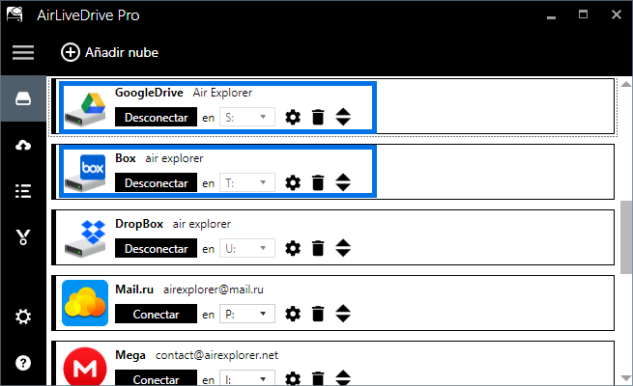This screenshot has height=386, width=633.
Task: Open DropBox settings gear
Action: click(293, 249)
